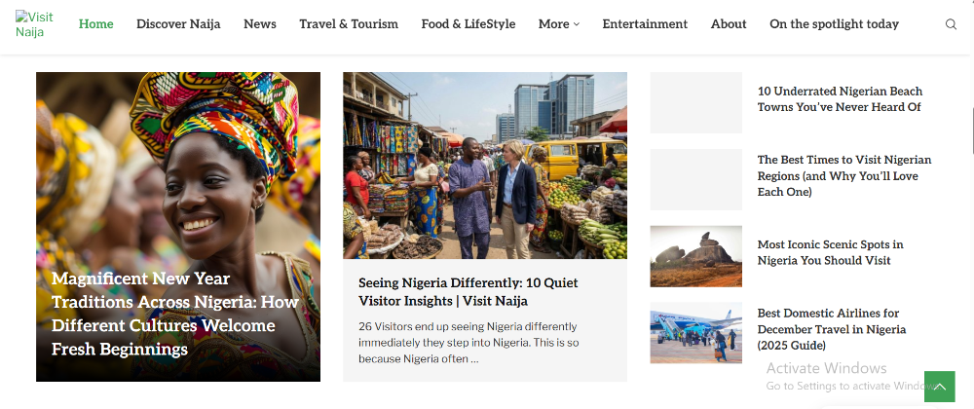
Task: Open Discover Naija menu
Action: (x=178, y=24)
